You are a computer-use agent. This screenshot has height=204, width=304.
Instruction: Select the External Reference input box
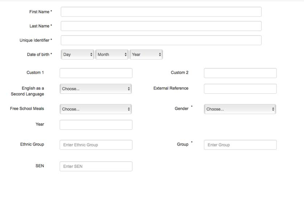[x=240, y=89]
